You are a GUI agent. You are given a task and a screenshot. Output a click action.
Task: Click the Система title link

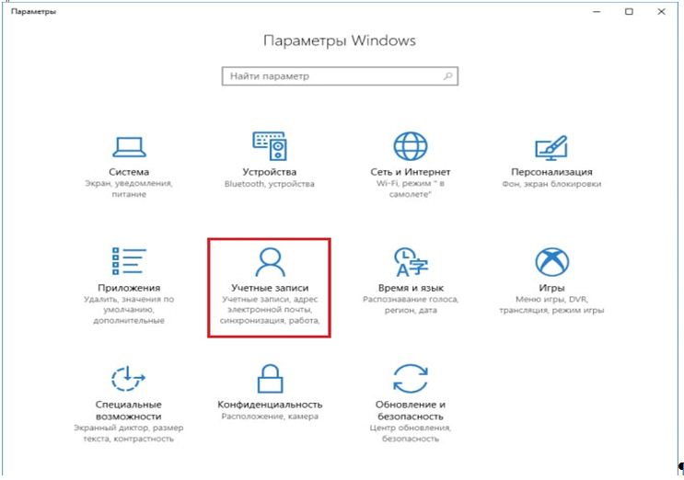pyautogui.click(x=129, y=172)
